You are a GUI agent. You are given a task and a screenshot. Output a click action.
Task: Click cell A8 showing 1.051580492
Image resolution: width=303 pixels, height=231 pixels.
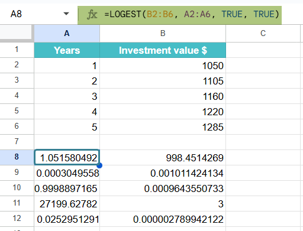point(67,157)
